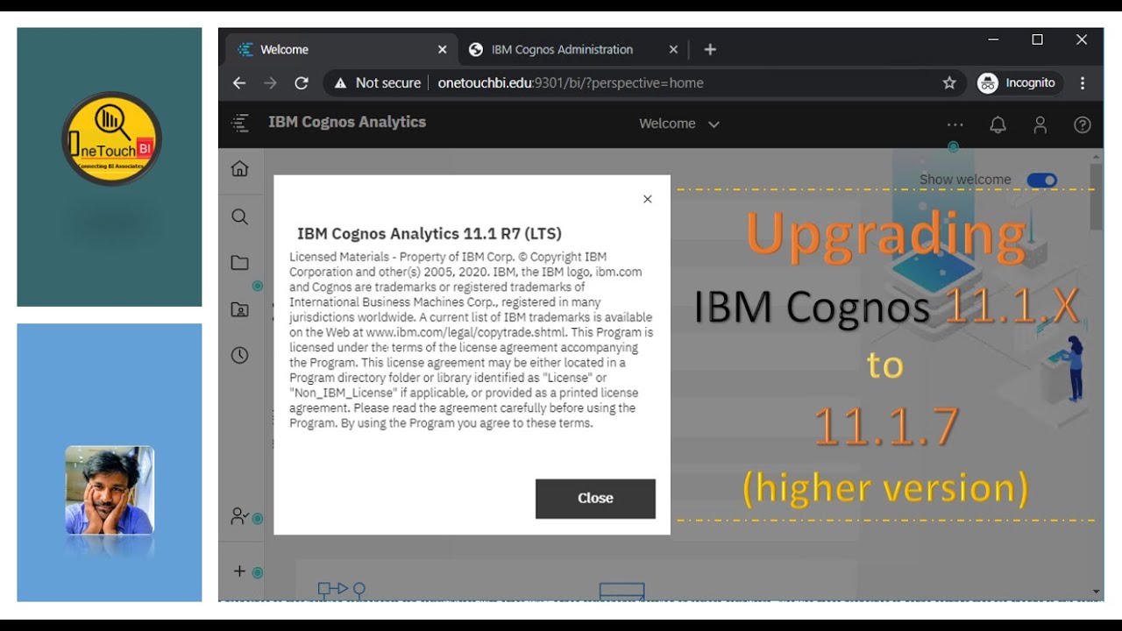This screenshot has width=1122, height=631.
Task: Close the Welcome browser tab
Action: point(443,49)
